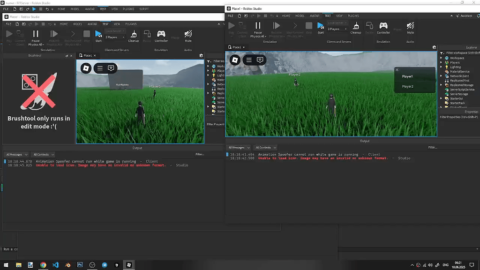
Task: Click the blue Play icon in M1Server window
Action: 34,9
